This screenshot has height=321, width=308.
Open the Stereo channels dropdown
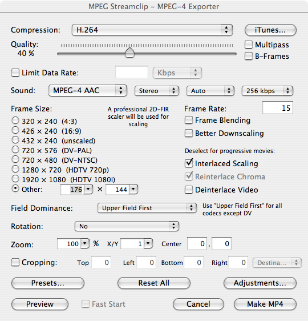pos(156,91)
